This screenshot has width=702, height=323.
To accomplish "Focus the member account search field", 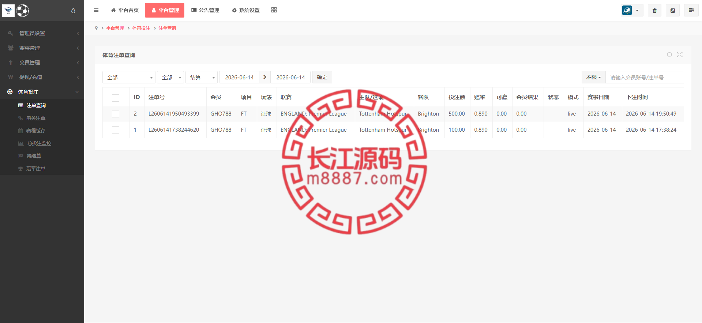I will click(x=645, y=77).
